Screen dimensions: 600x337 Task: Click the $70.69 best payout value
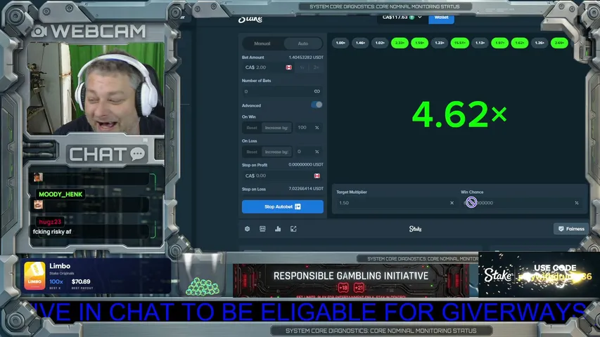(x=81, y=282)
